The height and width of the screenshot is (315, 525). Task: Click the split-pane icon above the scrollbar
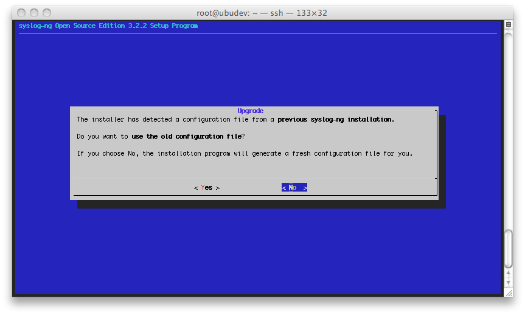508,24
